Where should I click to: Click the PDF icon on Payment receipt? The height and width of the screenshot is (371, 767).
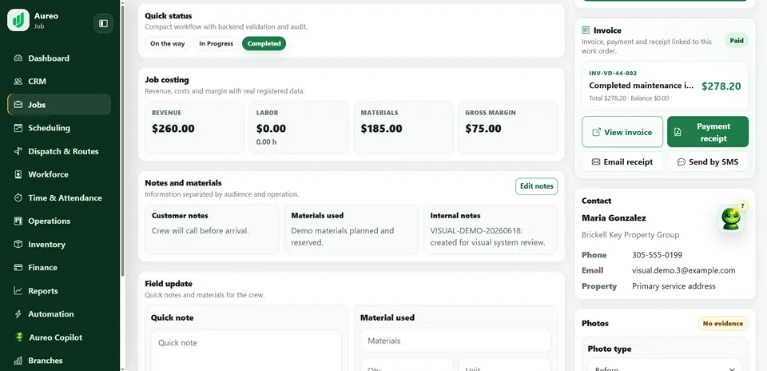coord(678,132)
